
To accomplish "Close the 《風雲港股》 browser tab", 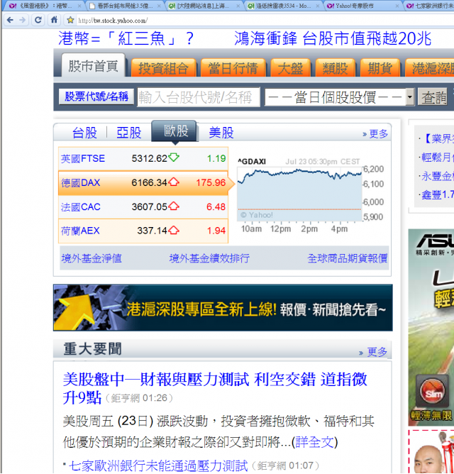I will (x=79, y=6).
